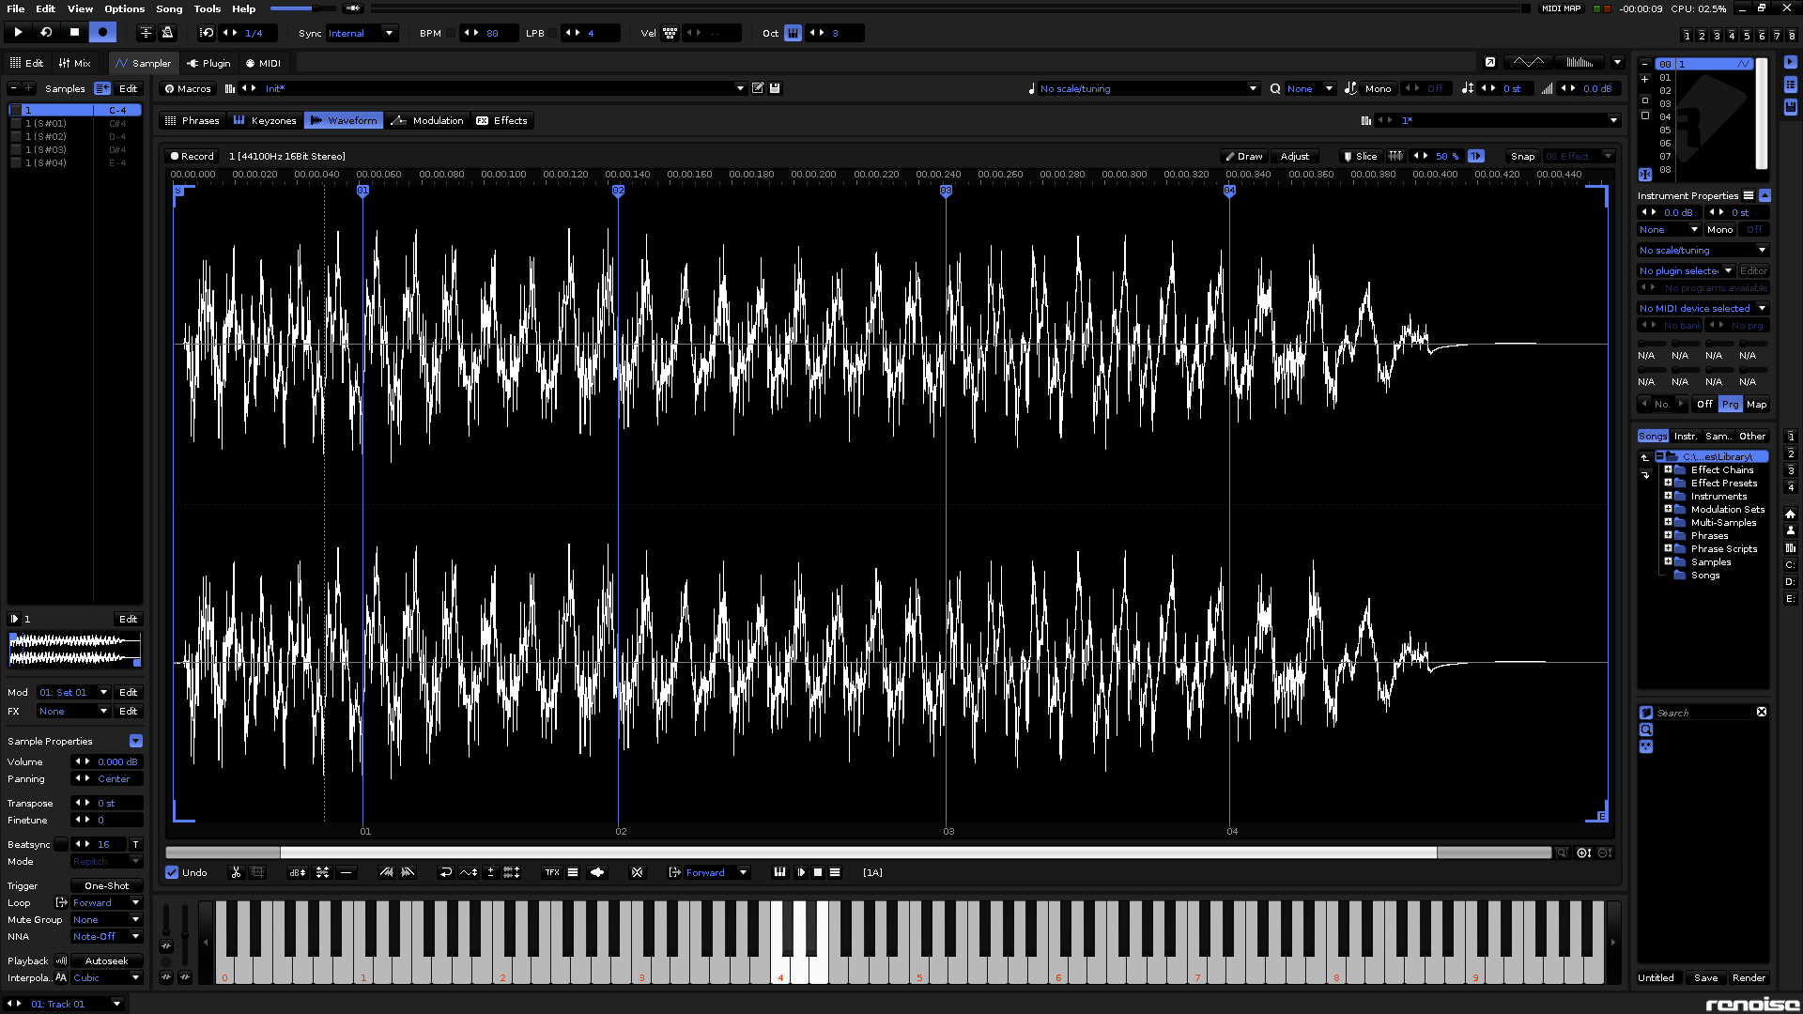Click the waveform horizontal zoom scrollbar
Viewport: 1803px width, 1014px height.
[857, 853]
